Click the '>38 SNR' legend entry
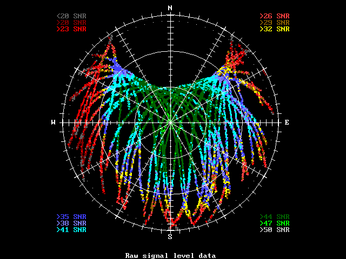Image resolution: width=346 pixels, height=259 pixels. pos(71,223)
